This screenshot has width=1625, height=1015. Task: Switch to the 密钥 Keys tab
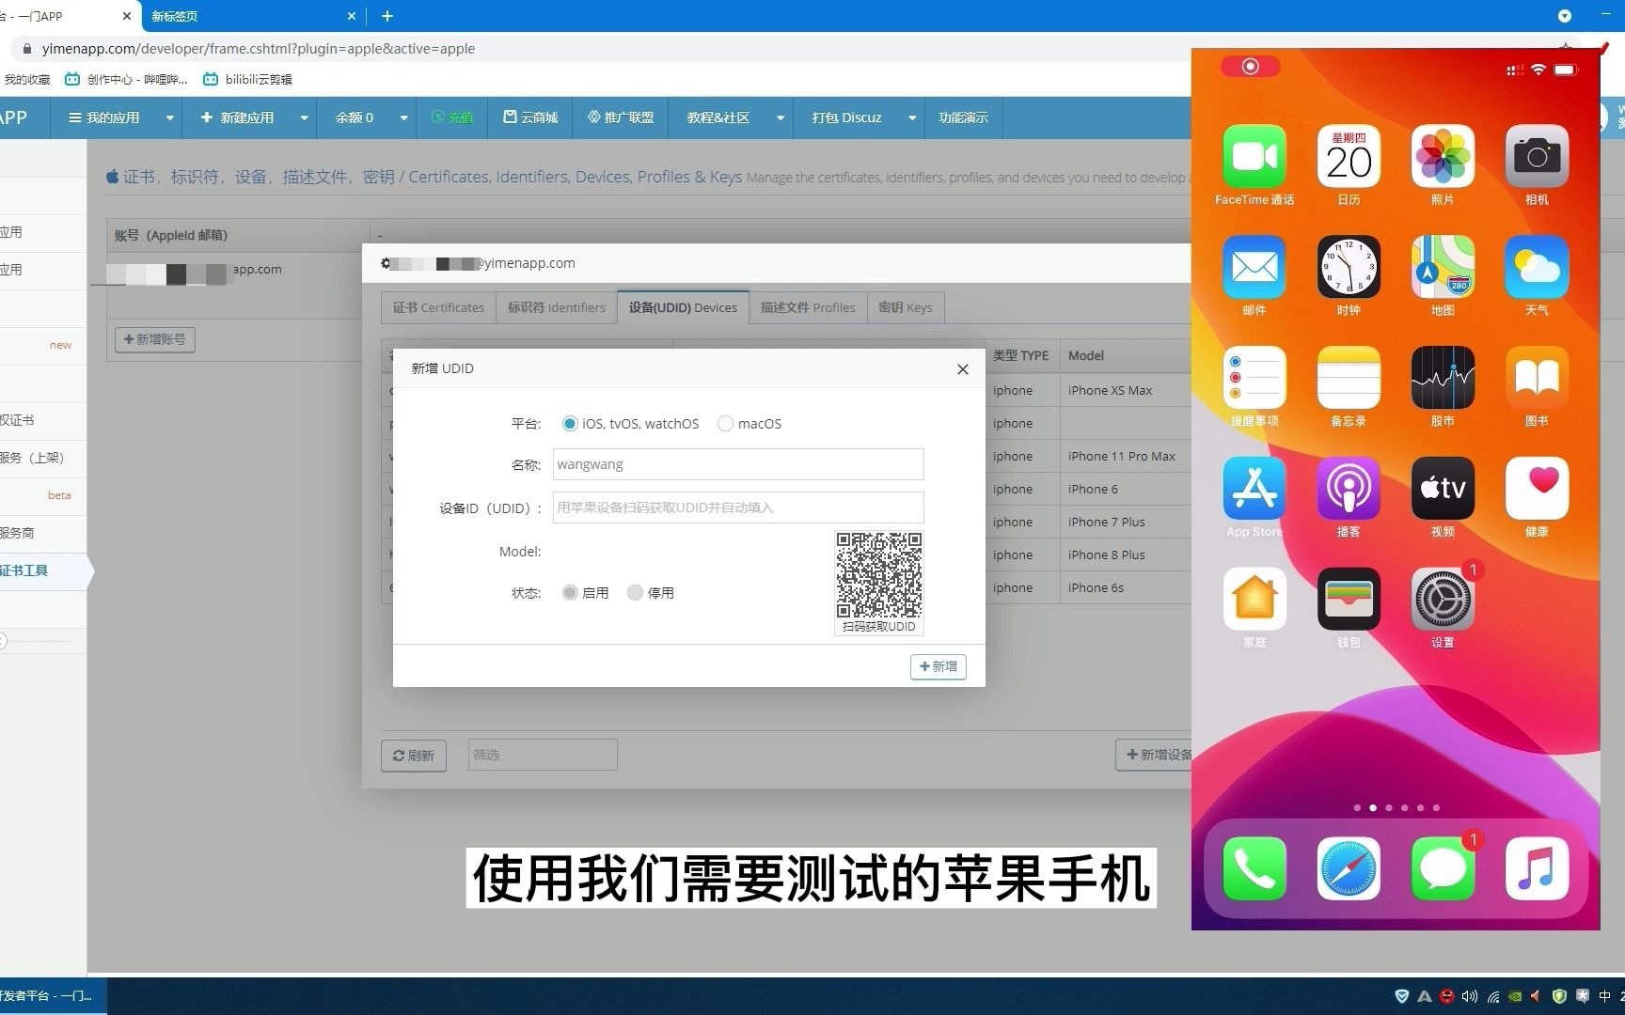[905, 307]
